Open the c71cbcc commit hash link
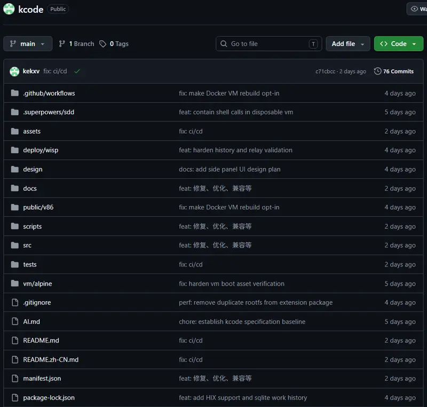Viewport: 427px width, 407px height. coord(325,72)
